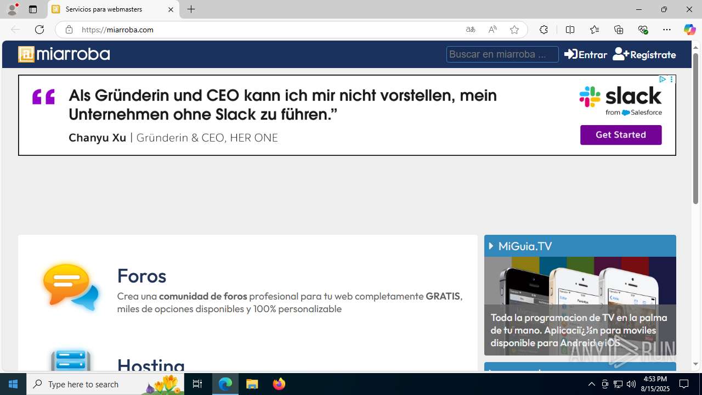
Task: Toggle Read aloud in address bar
Action: (492, 30)
